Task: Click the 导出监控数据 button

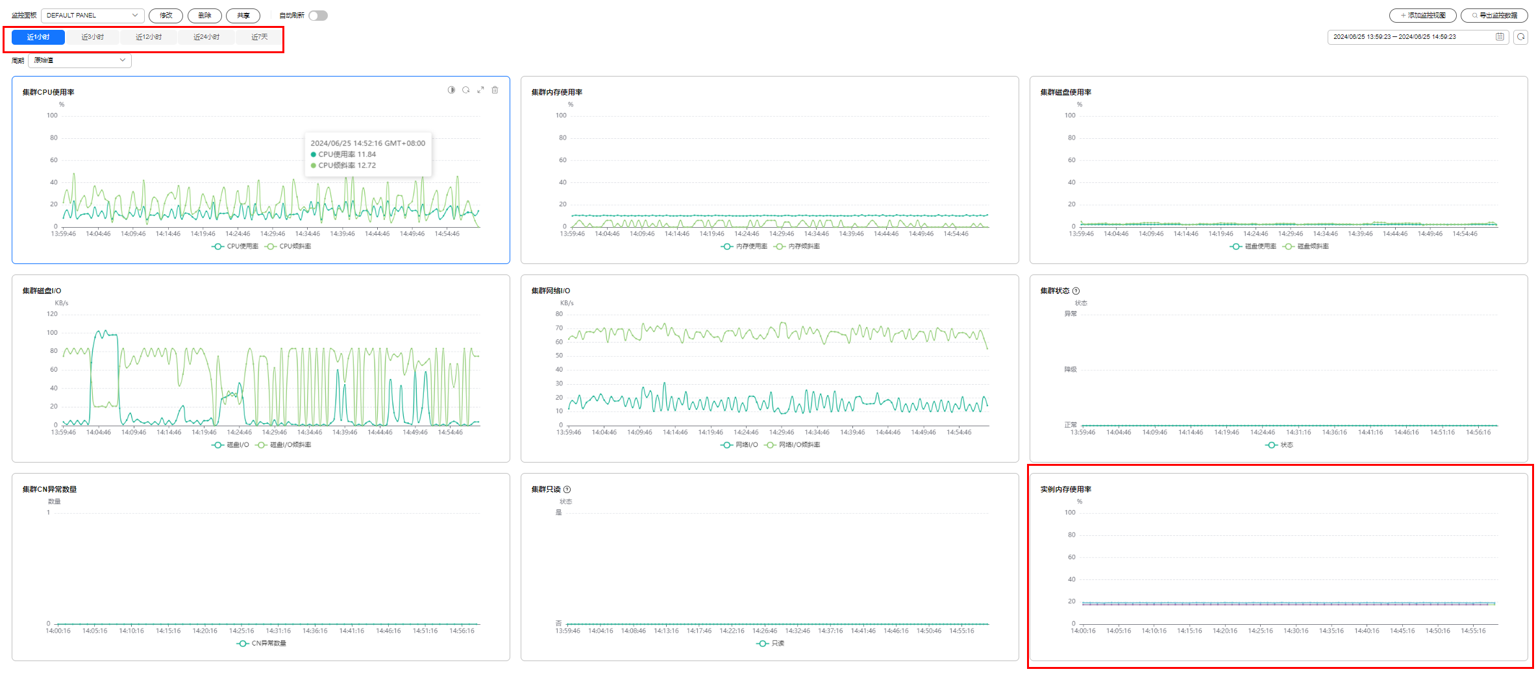Action: pyautogui.click(x=1494, y=16)
